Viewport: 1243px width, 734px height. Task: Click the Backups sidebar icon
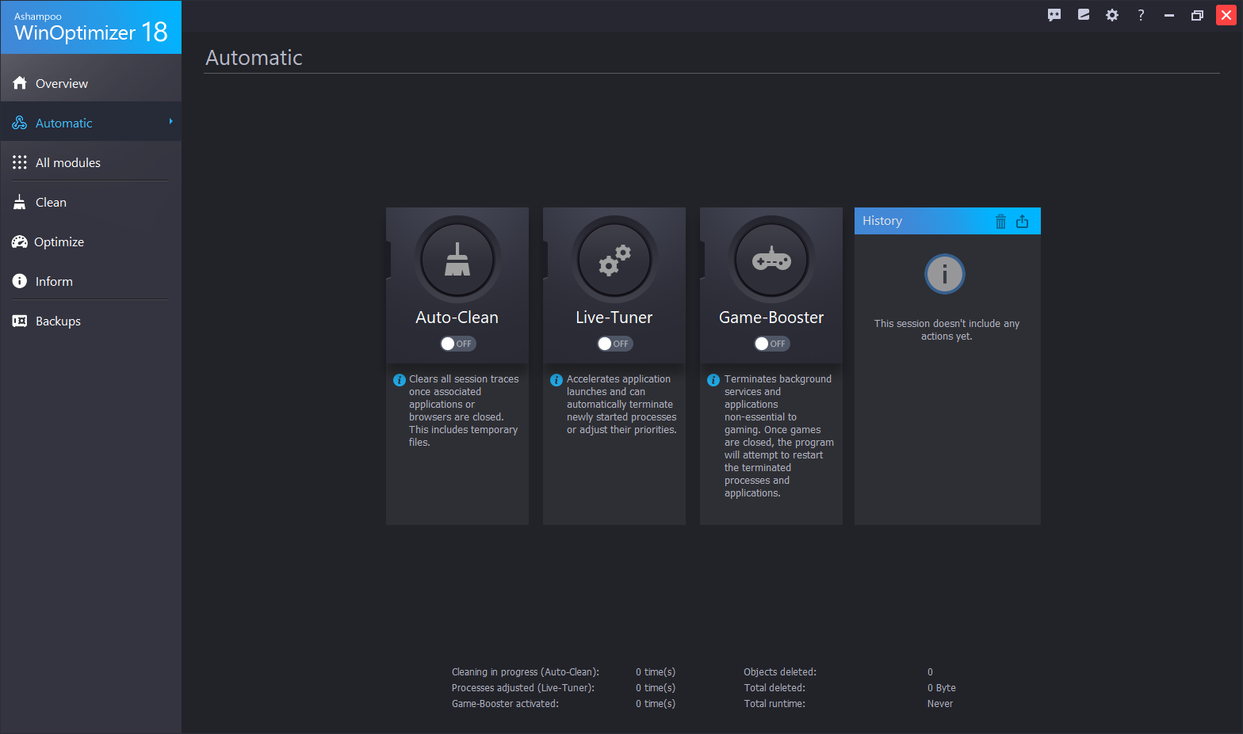20,321
